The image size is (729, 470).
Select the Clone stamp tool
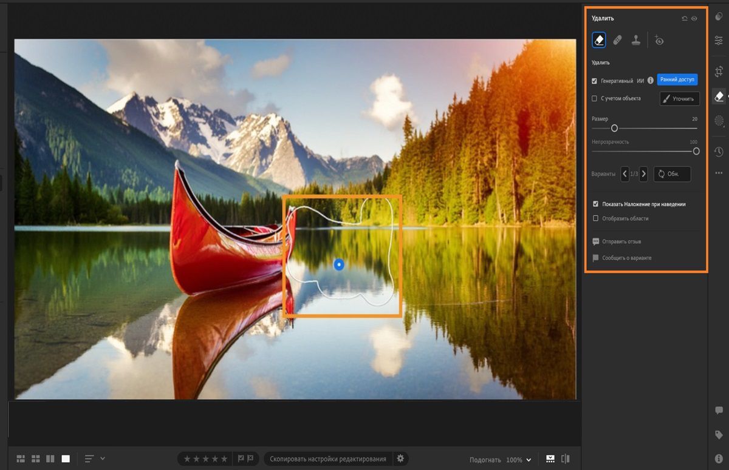(635, 40)
